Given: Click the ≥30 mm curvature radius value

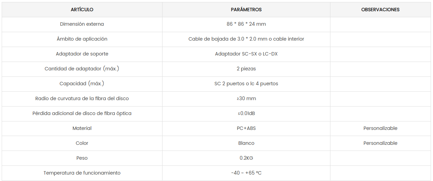Looking at the screenshot, I should click(x=246, y=99).
